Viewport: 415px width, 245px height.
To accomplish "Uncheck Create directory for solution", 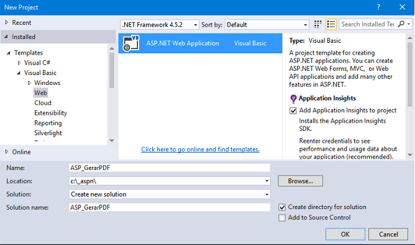I will [x=282, y=207].
